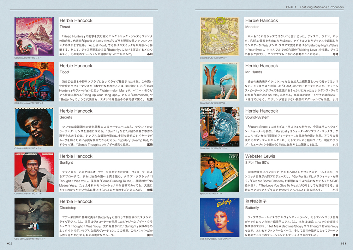Screen dimensions: 353x250
Task: Click 'Herbie Hancock' heading above Monster
Action: click(x=262, y=20)
